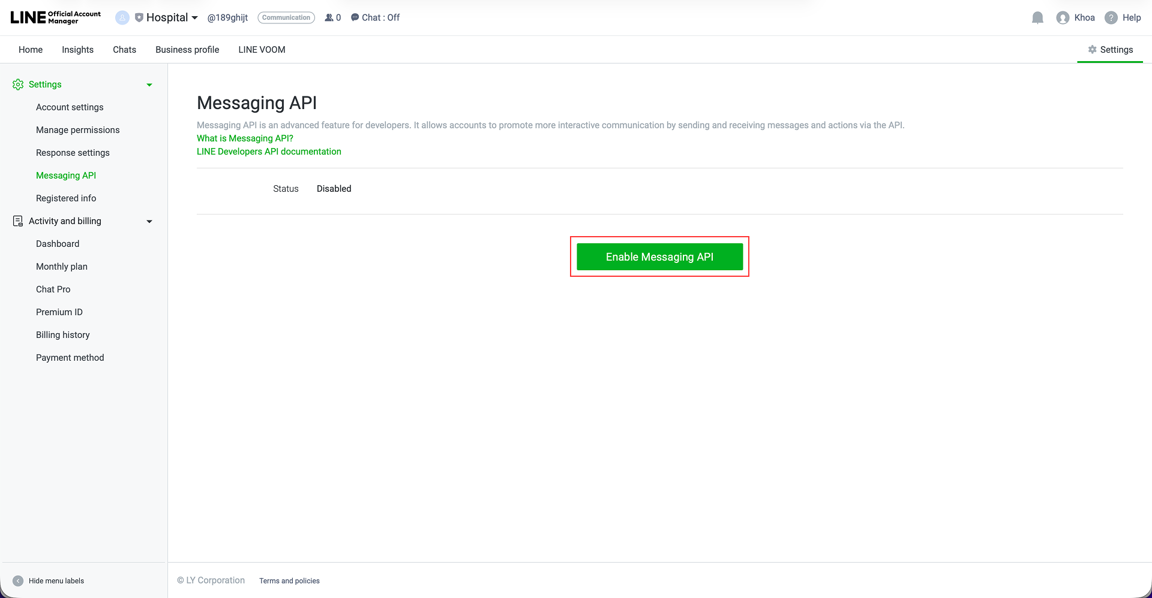Open the Hospital account switcher dropdown
The image size is (1152, 598).
pos(195,17)
